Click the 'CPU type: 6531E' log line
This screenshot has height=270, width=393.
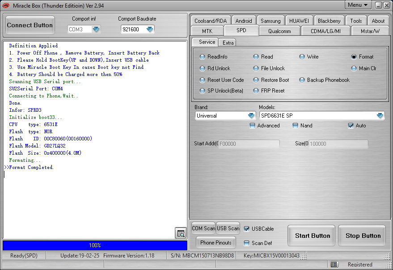(34, 124)
